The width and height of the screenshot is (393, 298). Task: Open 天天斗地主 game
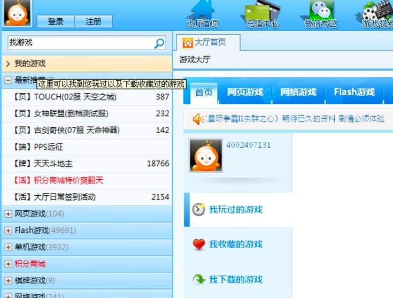pyautogui.click(x=87, y=164)
